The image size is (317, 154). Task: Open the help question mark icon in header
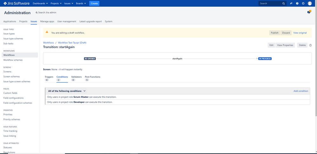297,3
